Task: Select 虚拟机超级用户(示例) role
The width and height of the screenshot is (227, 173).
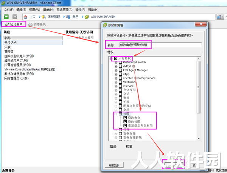Action: [x=19, y=56]
